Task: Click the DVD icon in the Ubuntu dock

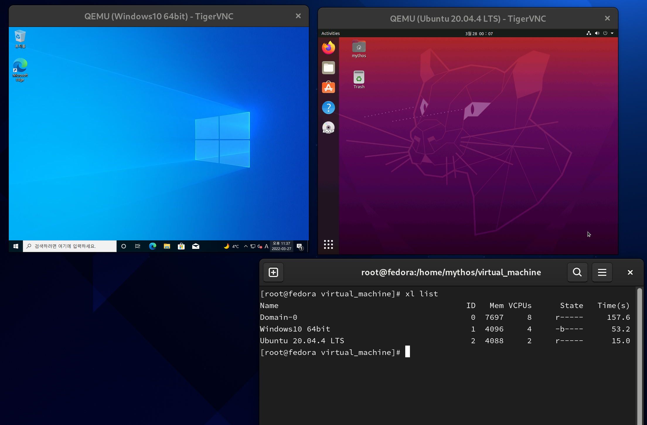Action: (x=328, y=127)
